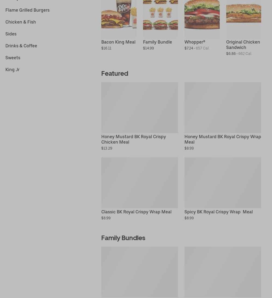Select the Chicken & Fish category

21,22
